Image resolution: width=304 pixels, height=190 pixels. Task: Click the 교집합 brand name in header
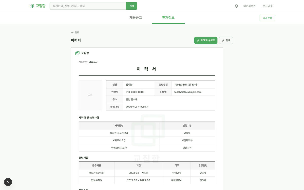[x=41, y=6]
